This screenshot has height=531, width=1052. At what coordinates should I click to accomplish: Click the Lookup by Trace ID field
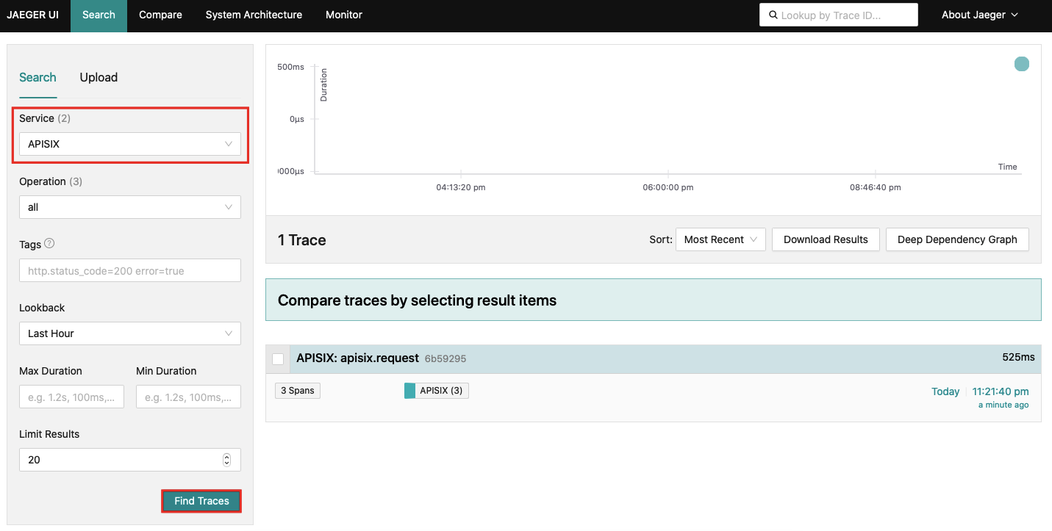(839, 15)
